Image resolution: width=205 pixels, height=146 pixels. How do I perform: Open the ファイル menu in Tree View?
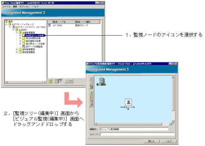coord(6,6)
